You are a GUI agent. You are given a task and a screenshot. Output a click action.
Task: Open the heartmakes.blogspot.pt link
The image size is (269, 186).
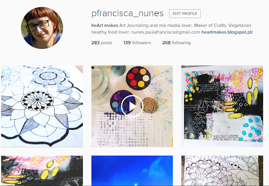227,32
